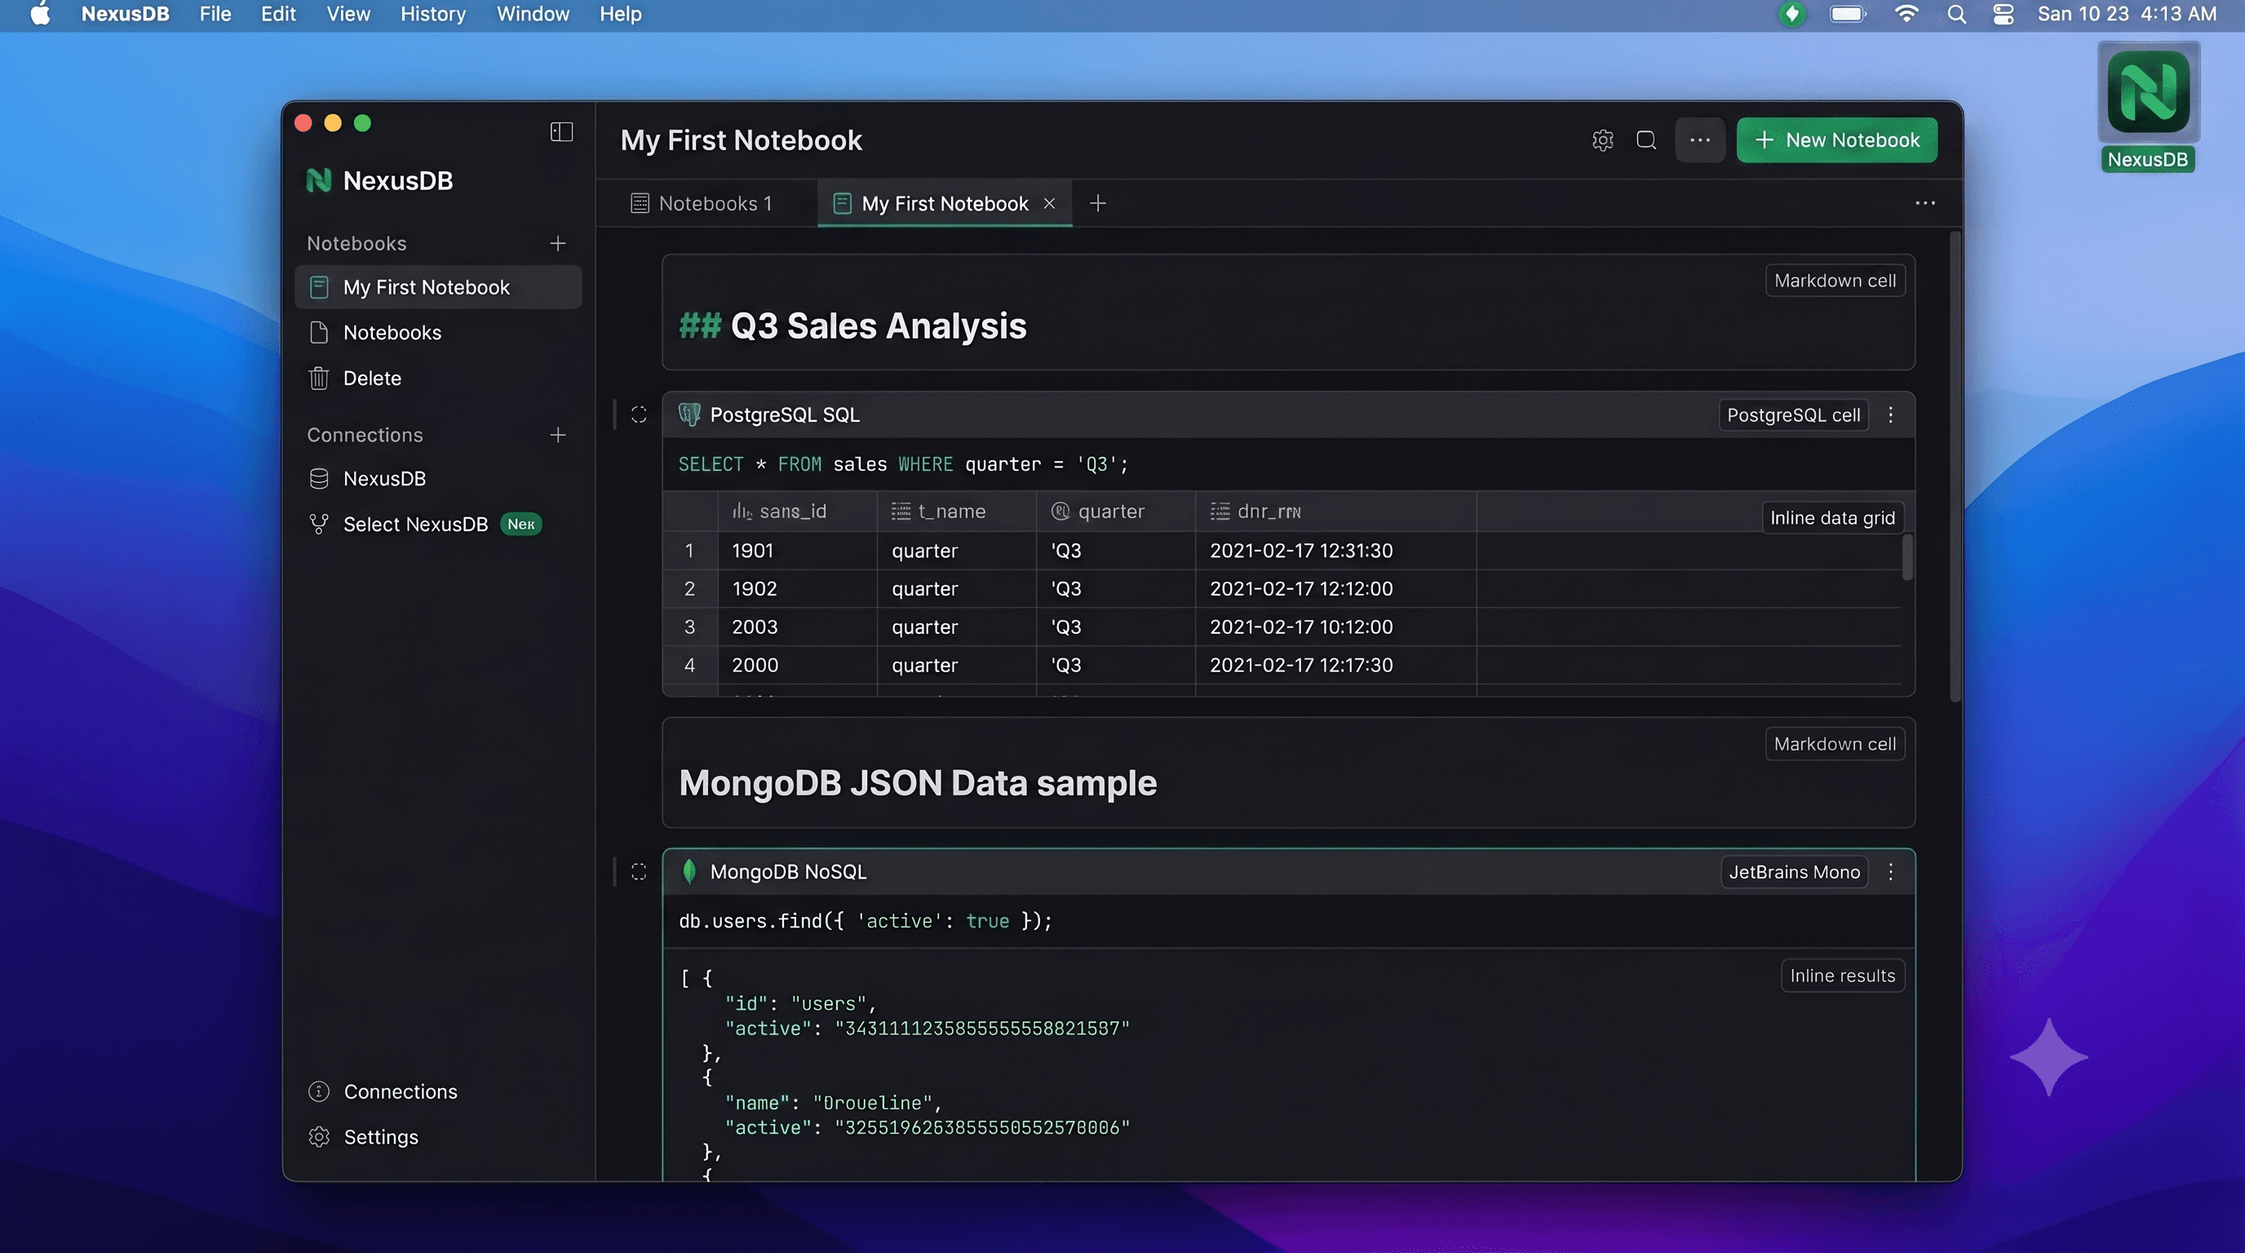Click the search icon in notebook header

point(1646,140)
